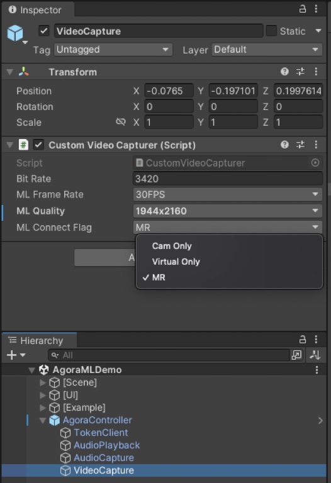331x483 pixels.
Task: Click the C# script icon of Custom Video Capturer
Action: [23, 145]
